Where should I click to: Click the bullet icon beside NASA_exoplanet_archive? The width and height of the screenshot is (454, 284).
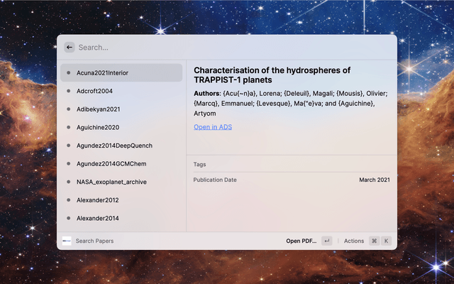[68, 182]
